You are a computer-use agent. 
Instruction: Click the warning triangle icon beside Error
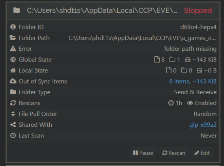(13, 49)
